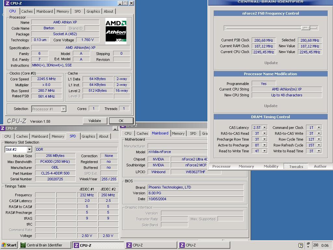Select Tweaks tab in Central Brain Identifier
Screen dimensions: 333x250
(x=296, y=166)
